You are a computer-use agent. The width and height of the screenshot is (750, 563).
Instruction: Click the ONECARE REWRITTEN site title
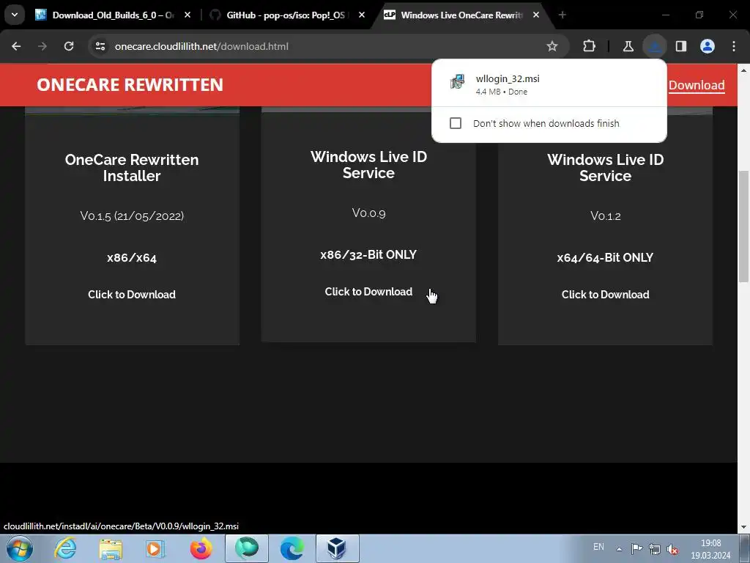point(130,85)
